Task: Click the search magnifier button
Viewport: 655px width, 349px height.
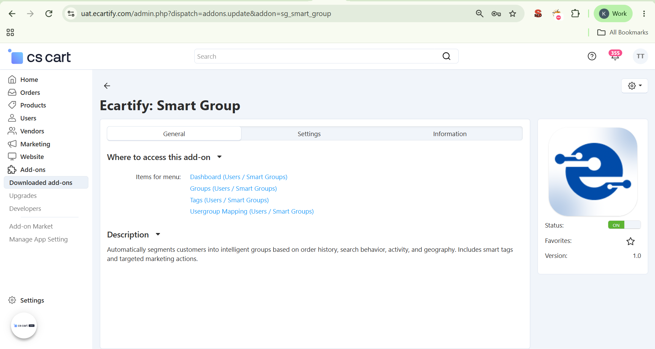Action: click(447, 56)
